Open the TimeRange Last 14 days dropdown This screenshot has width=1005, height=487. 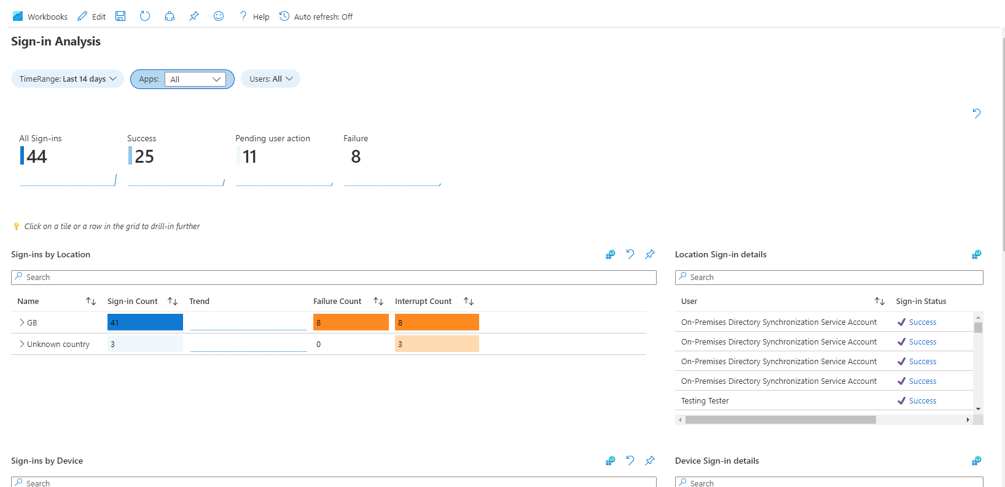coord(68,79)
